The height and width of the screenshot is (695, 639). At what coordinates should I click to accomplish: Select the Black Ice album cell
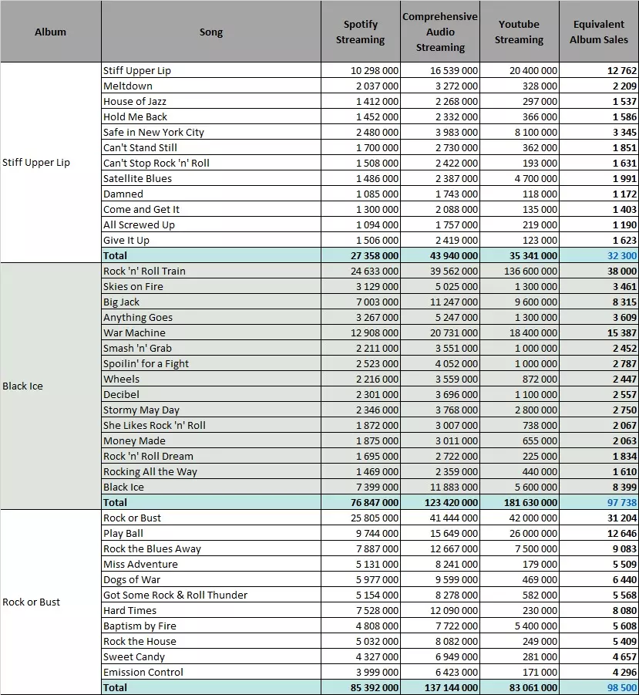click(x=50, y=386)
